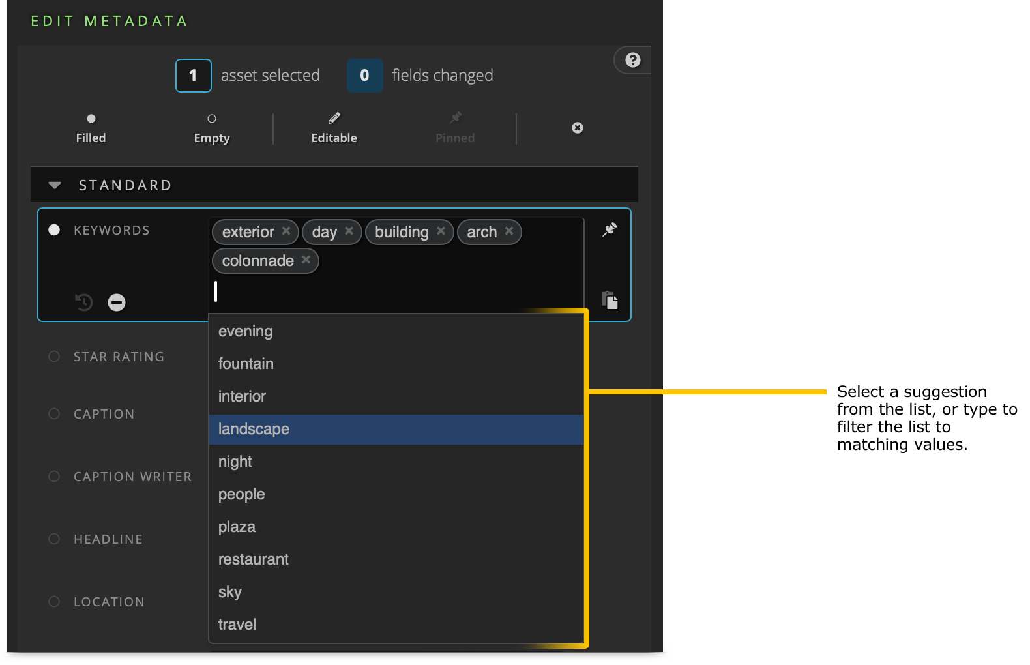1030x665 pixels.
Task: Click the Star Rating field label
Action: (119, 357)
